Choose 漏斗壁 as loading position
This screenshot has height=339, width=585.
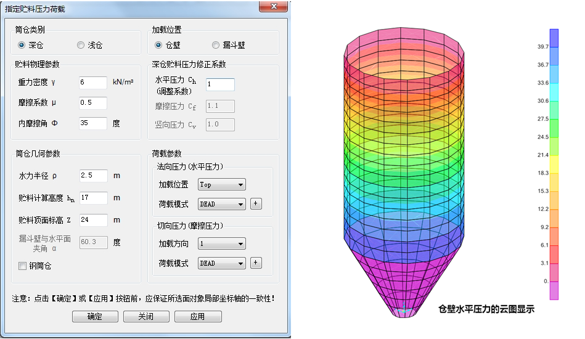click(x=216, y=45)
